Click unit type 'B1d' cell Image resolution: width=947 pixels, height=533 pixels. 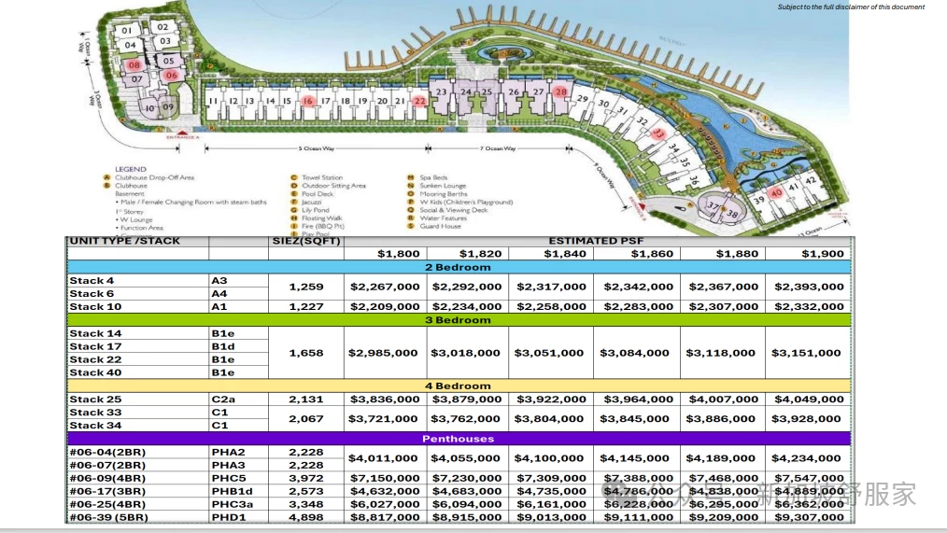point(223,346)
